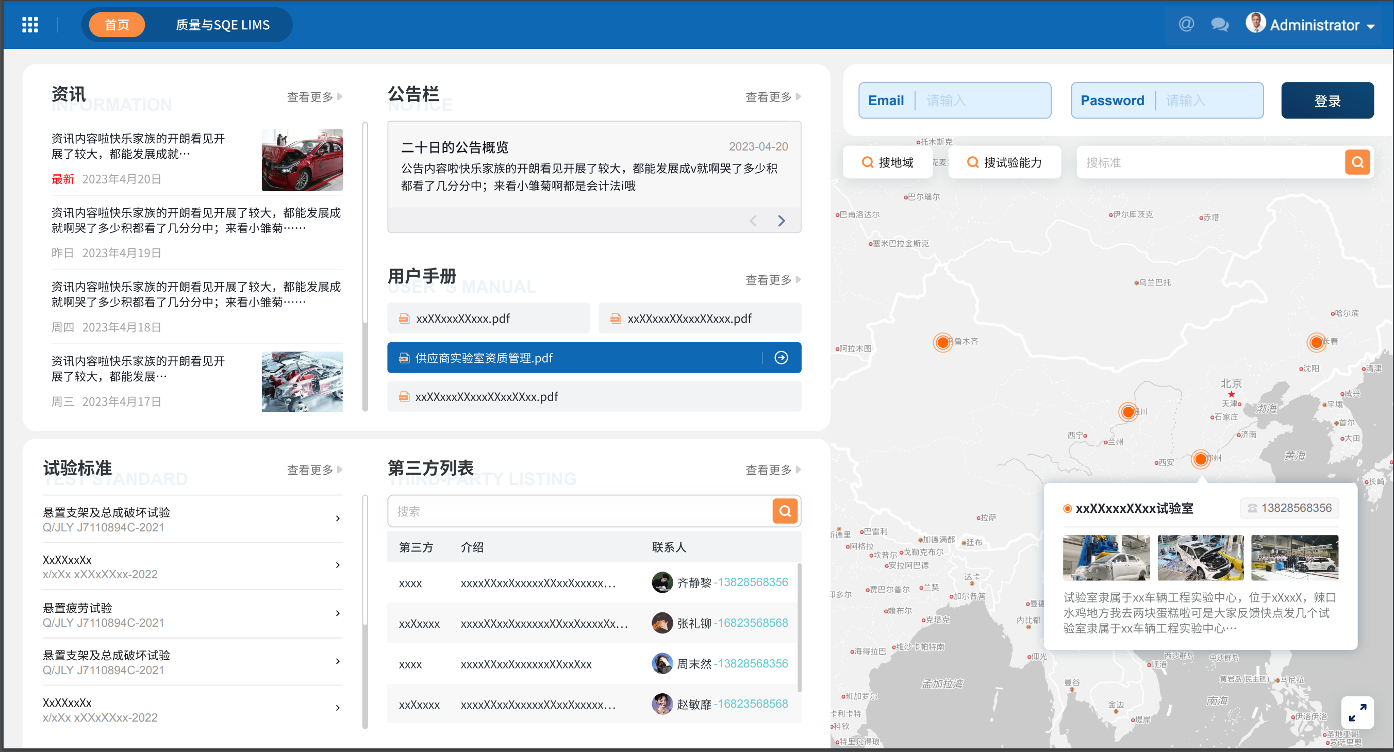
Task: Click 查看更多 in the 第三方列表 section
Action: coord(773,470)
